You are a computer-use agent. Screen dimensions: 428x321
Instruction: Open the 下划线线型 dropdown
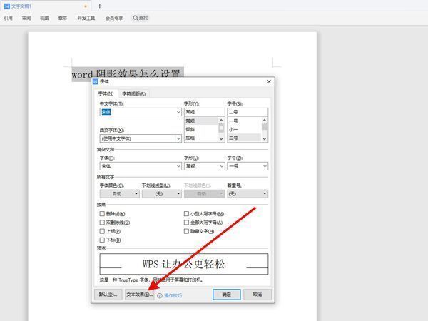162,194
